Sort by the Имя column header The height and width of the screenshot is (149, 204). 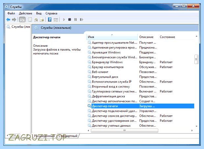coord(112,37)
